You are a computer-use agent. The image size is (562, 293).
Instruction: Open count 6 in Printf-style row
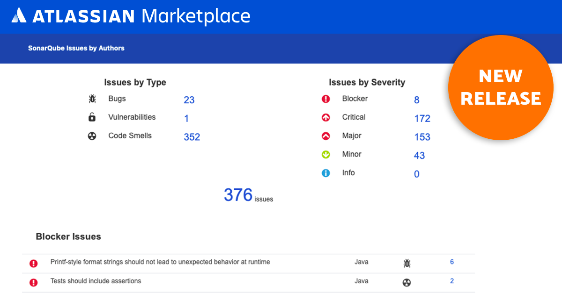coord(452,262)
